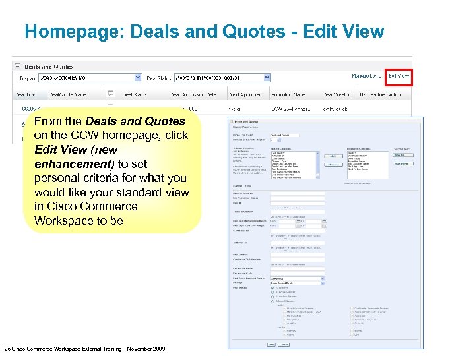The image size is (475, 356).
Task: Click the Save button at form bottom
Action: click(x=271, y=345)
